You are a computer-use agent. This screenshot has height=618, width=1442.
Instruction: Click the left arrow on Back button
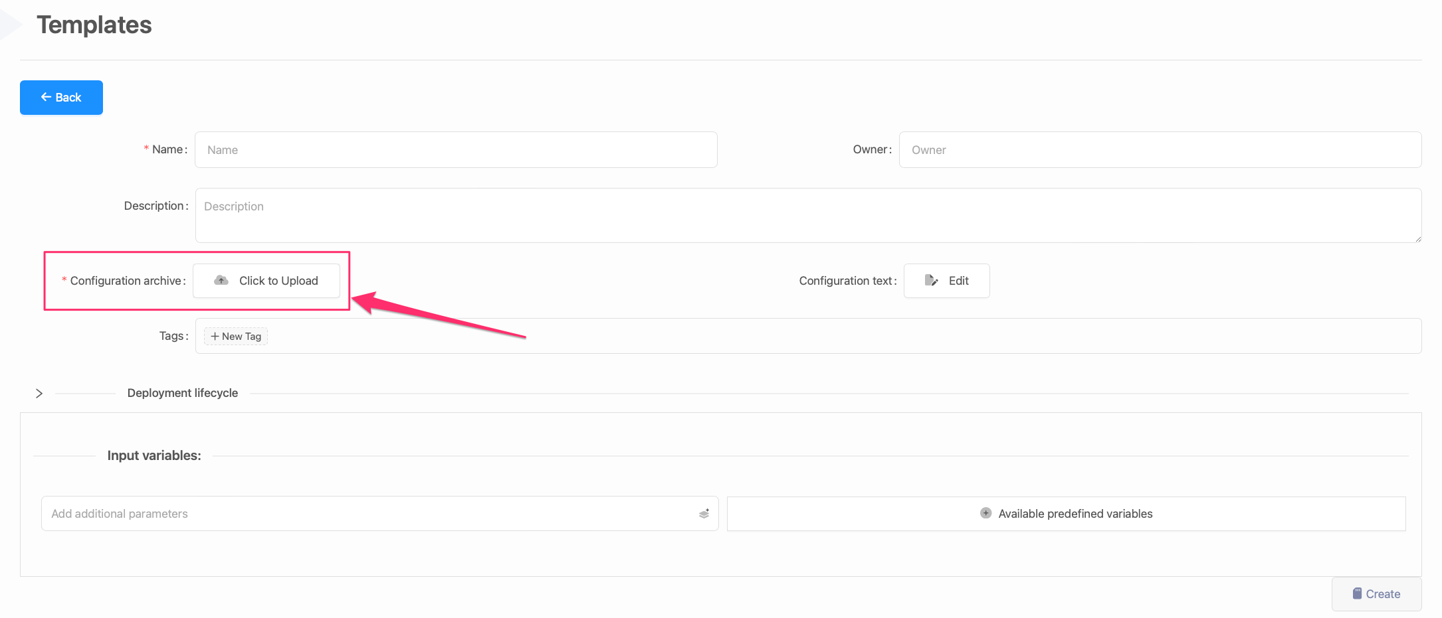click(x=46, y=98)
